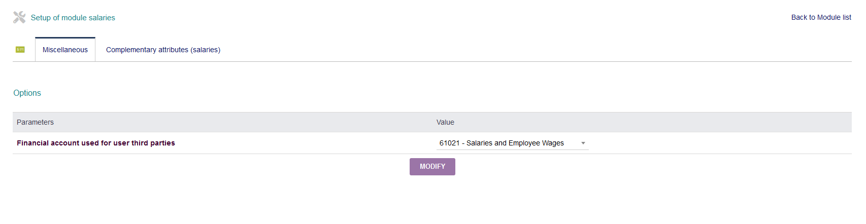Screen dimensions: 866x224
Task: Click the 'Setup of module salaries' title
Action: 73,18
